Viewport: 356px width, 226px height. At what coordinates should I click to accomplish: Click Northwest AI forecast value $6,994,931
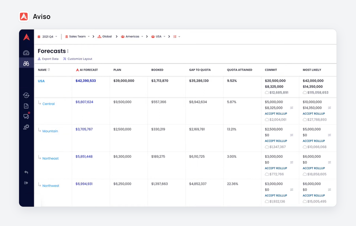(84, 184)
